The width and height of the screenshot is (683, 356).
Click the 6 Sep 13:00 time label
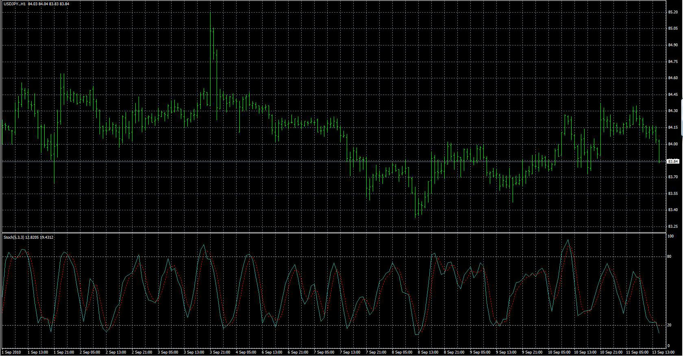click(x=272, y=352)
